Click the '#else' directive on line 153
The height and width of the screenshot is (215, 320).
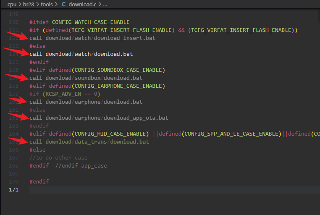(x=37, y=46)
